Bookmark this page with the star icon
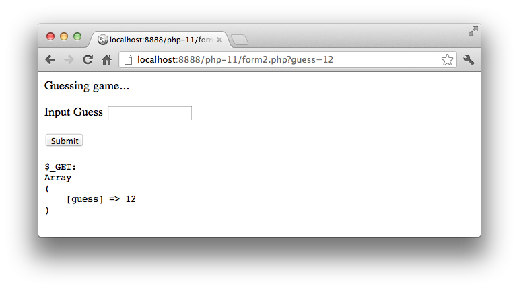Viewport: 519px width, 290px height. (x=447, y=59)
